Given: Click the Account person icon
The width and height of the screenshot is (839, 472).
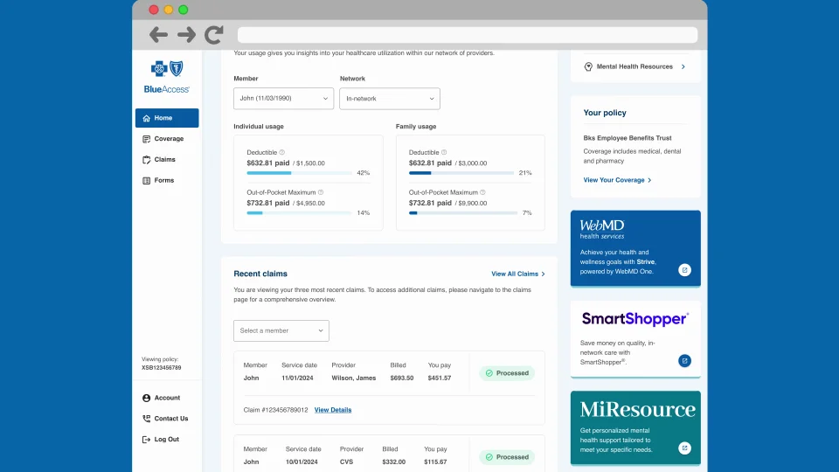Looking at the screenshot, I should click(146, 398).
